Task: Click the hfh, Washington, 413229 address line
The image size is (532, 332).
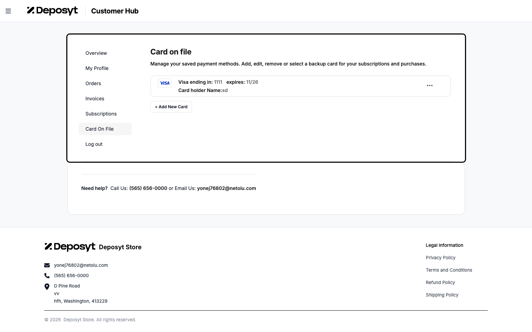Action: (x=81, y=301)
